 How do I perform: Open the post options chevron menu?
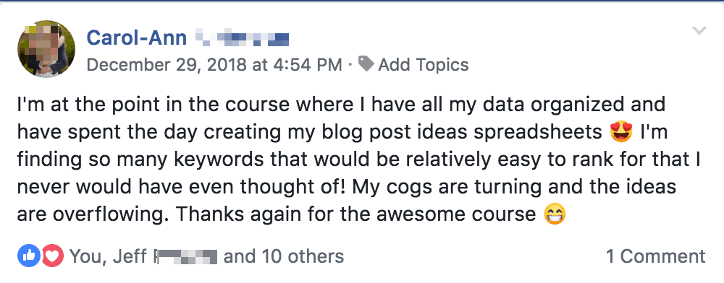pyautogui.click(x=699, y=31)
